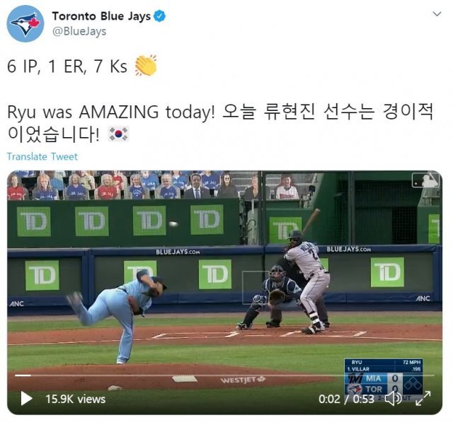Enter fullscreen with the expand arrows icon
Image resolution: width=453 pixels, height=422 pixels.
(423, 399)
